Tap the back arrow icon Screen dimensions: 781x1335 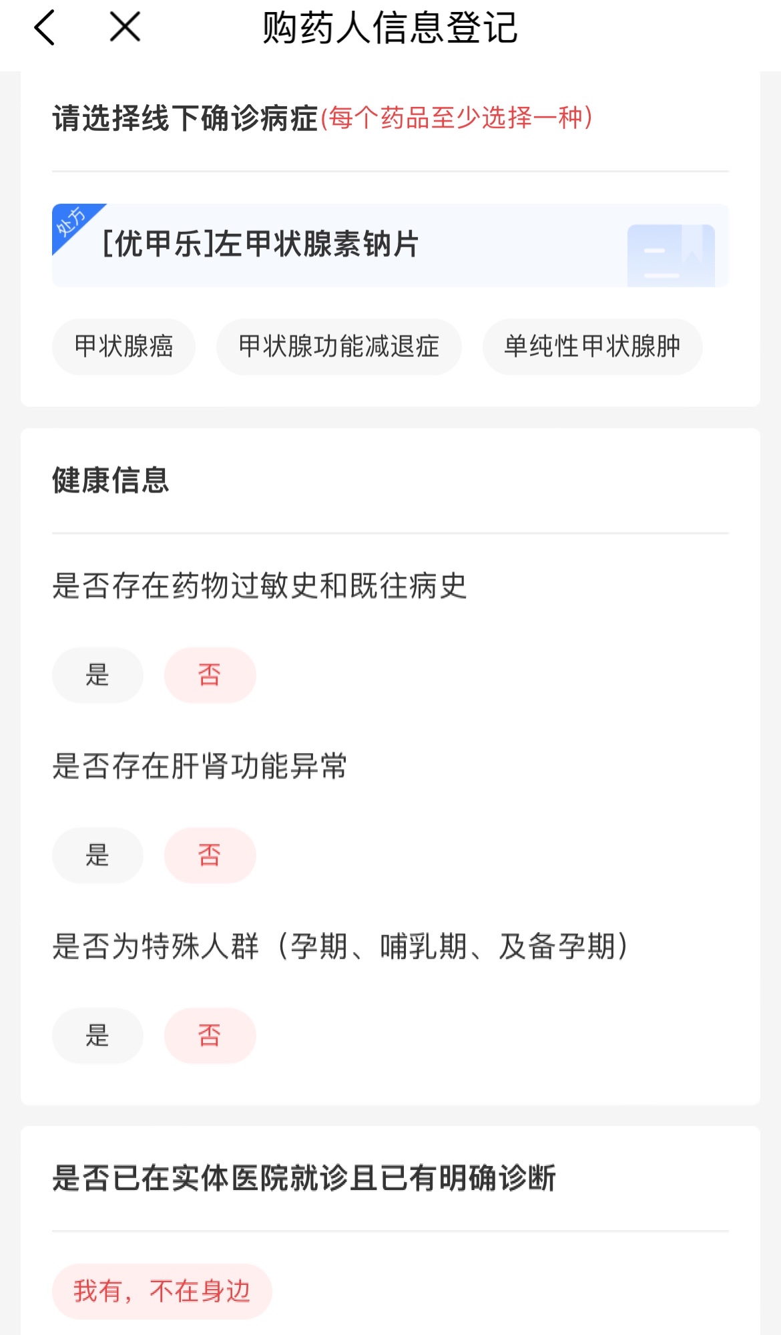tap(45, 28)
